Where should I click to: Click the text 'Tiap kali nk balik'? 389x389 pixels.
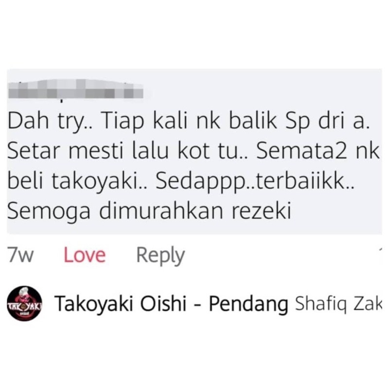190,121
